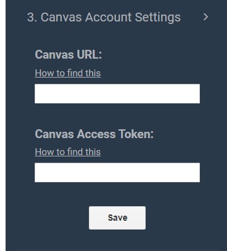Expand section three via its header chevron

tap(206, 17)
